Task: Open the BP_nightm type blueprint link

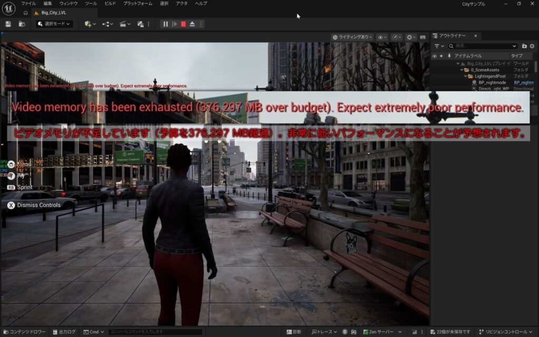Action: tap(524, 83)
